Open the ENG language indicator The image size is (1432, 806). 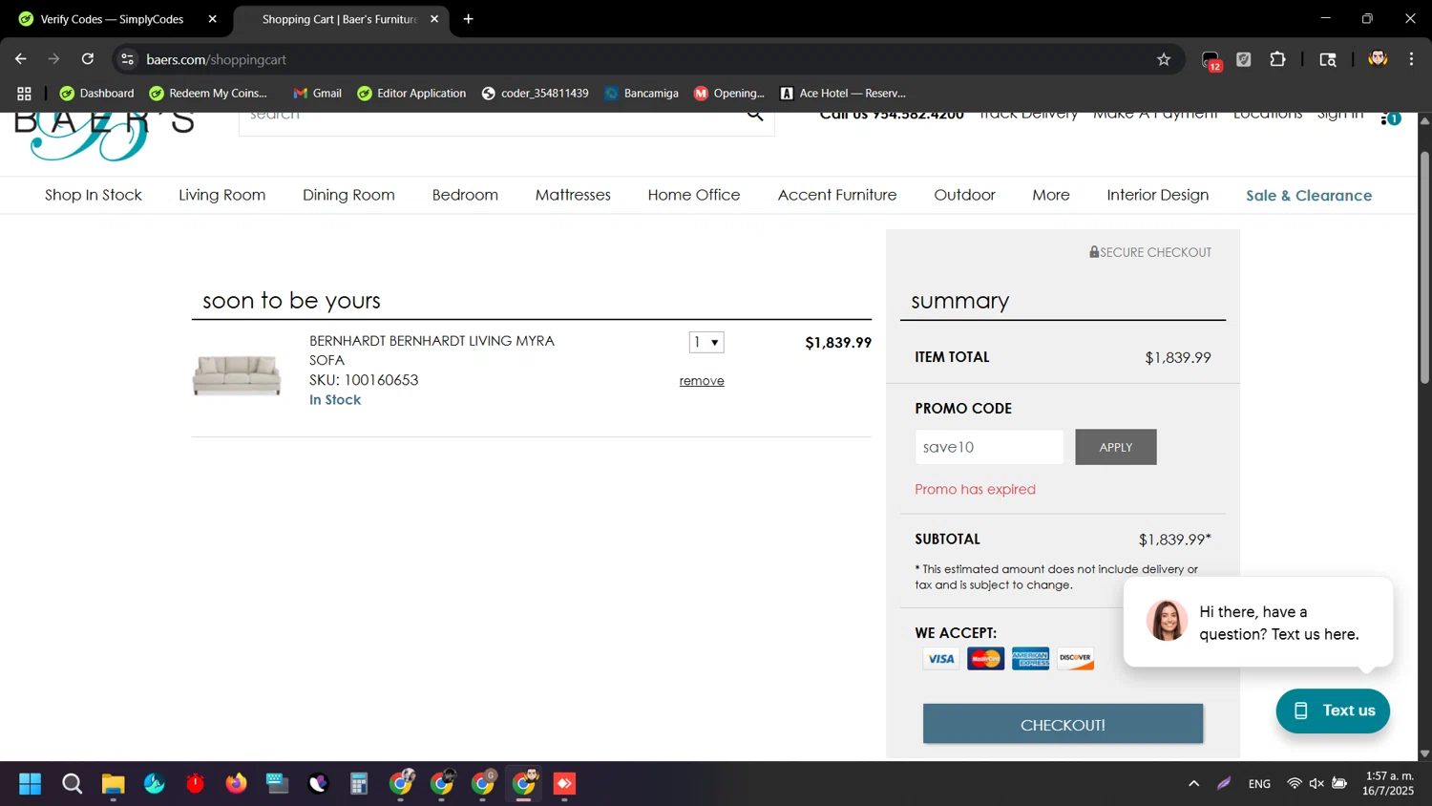1259,784
